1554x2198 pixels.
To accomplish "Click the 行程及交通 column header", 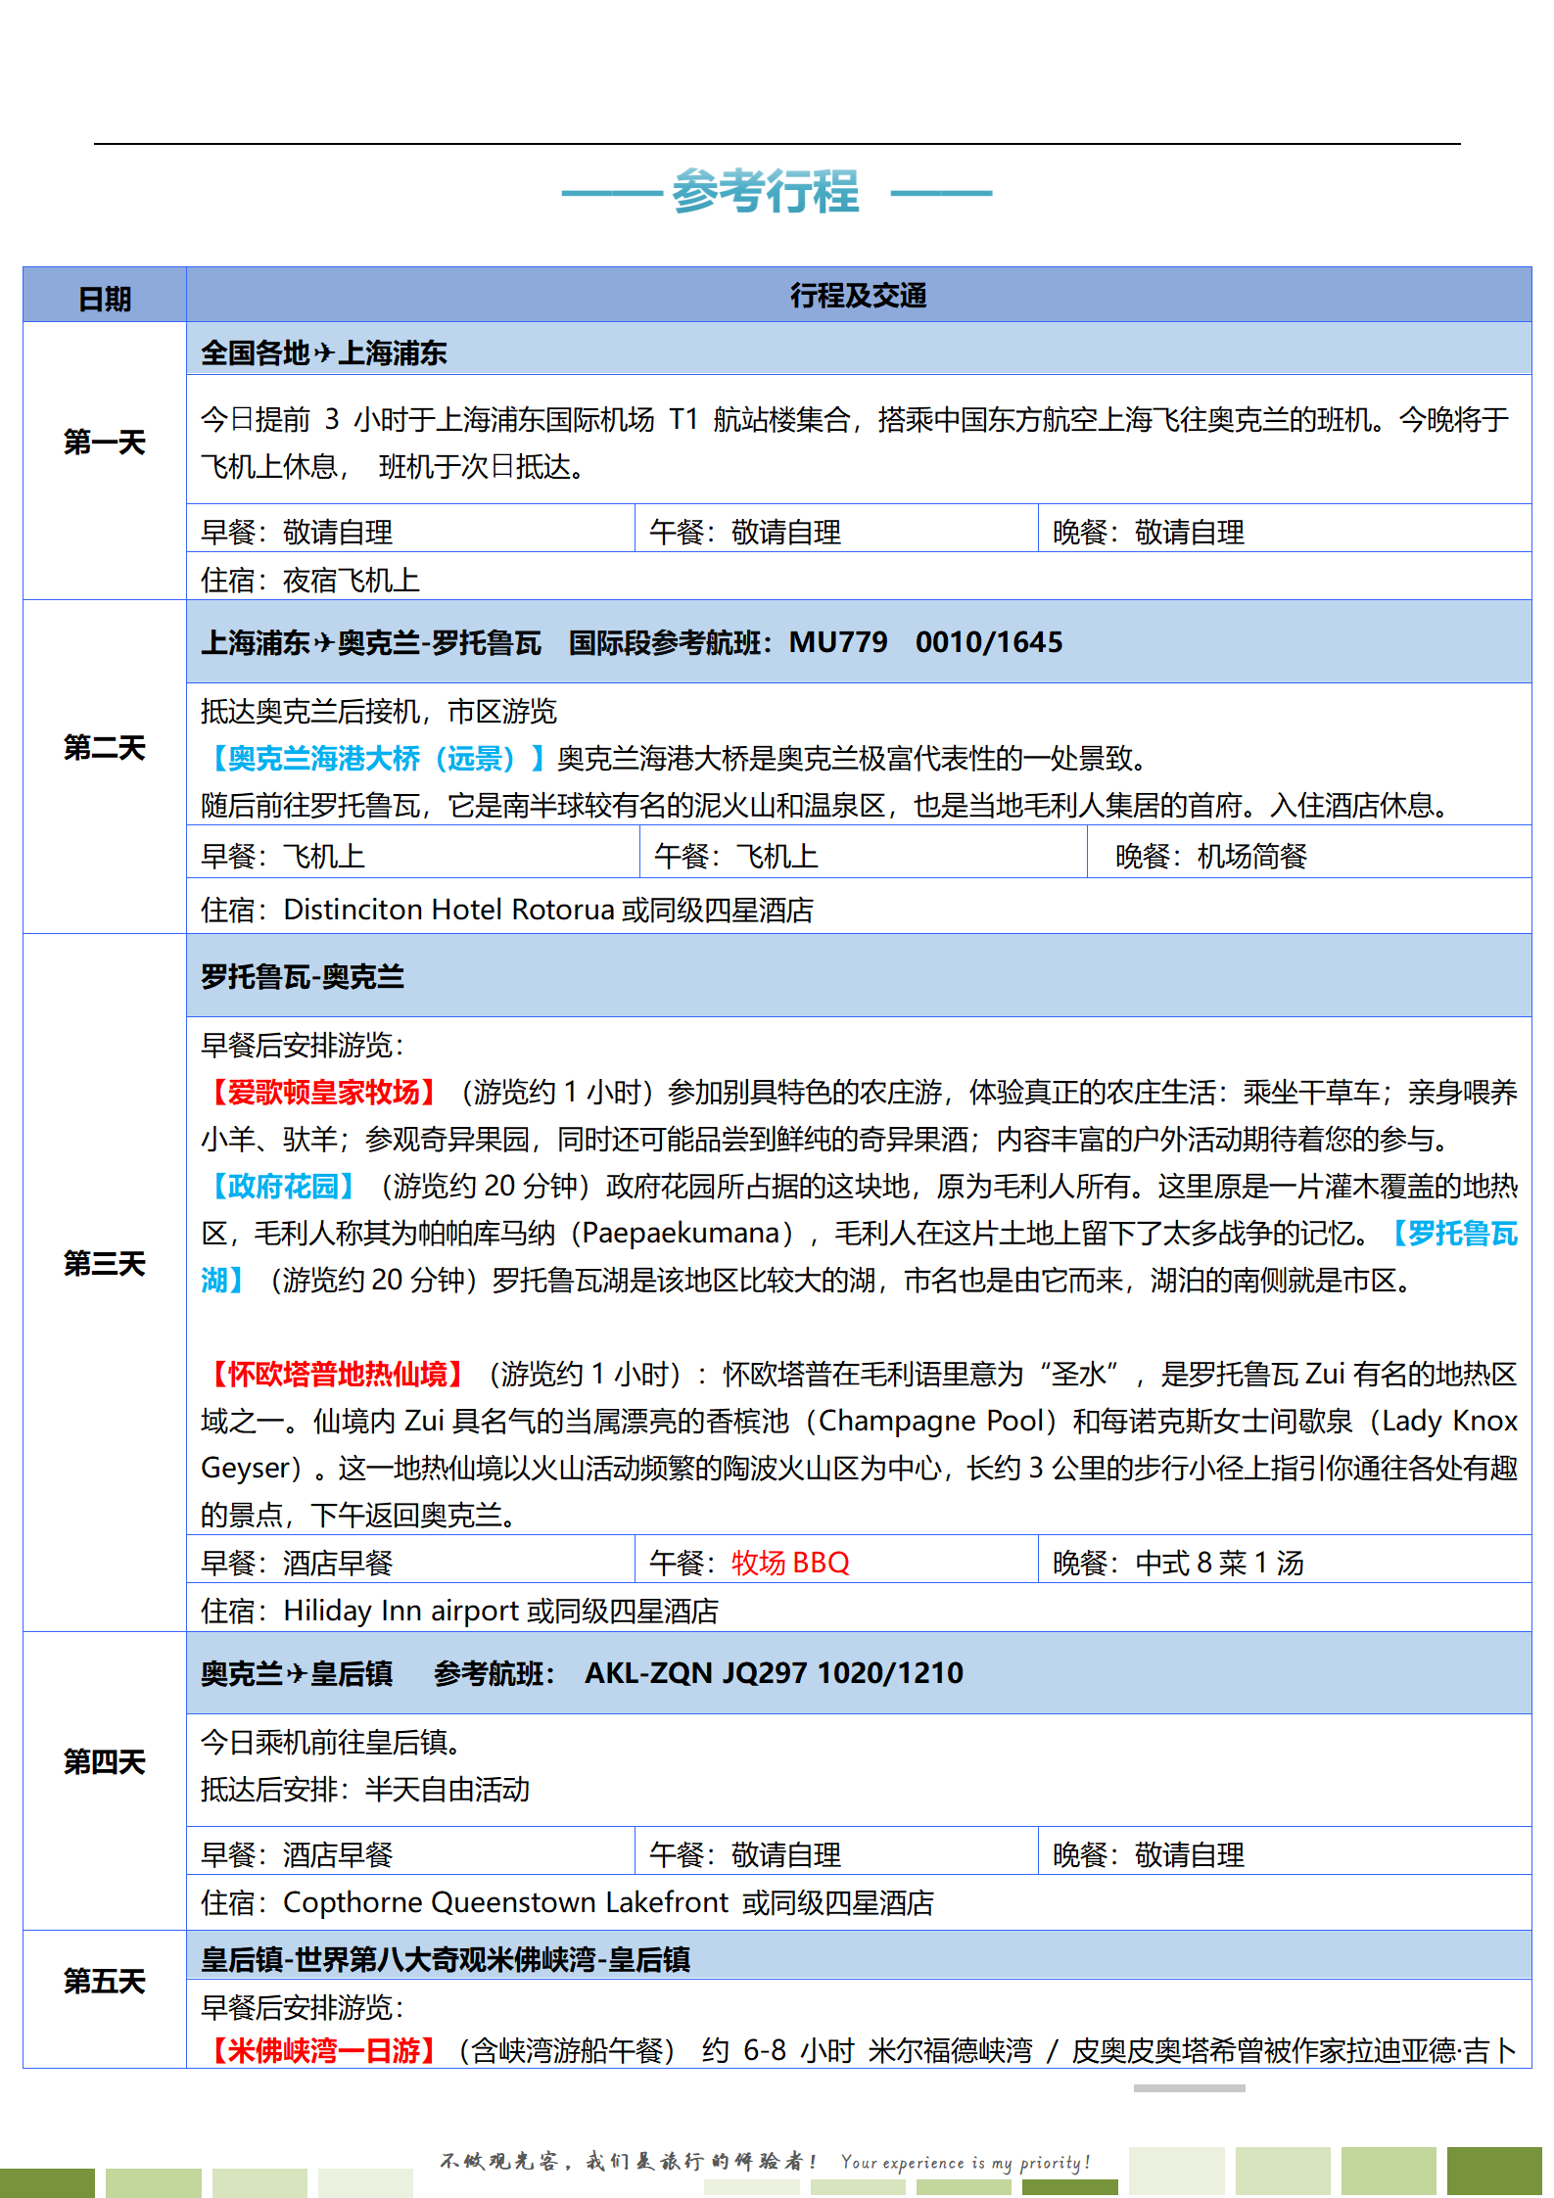I will point(858,296).
